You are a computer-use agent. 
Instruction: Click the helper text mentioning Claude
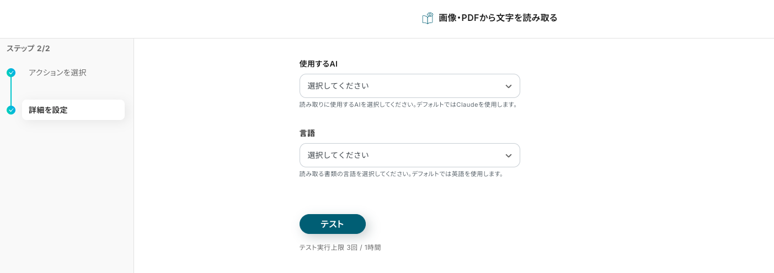(408, 105)
